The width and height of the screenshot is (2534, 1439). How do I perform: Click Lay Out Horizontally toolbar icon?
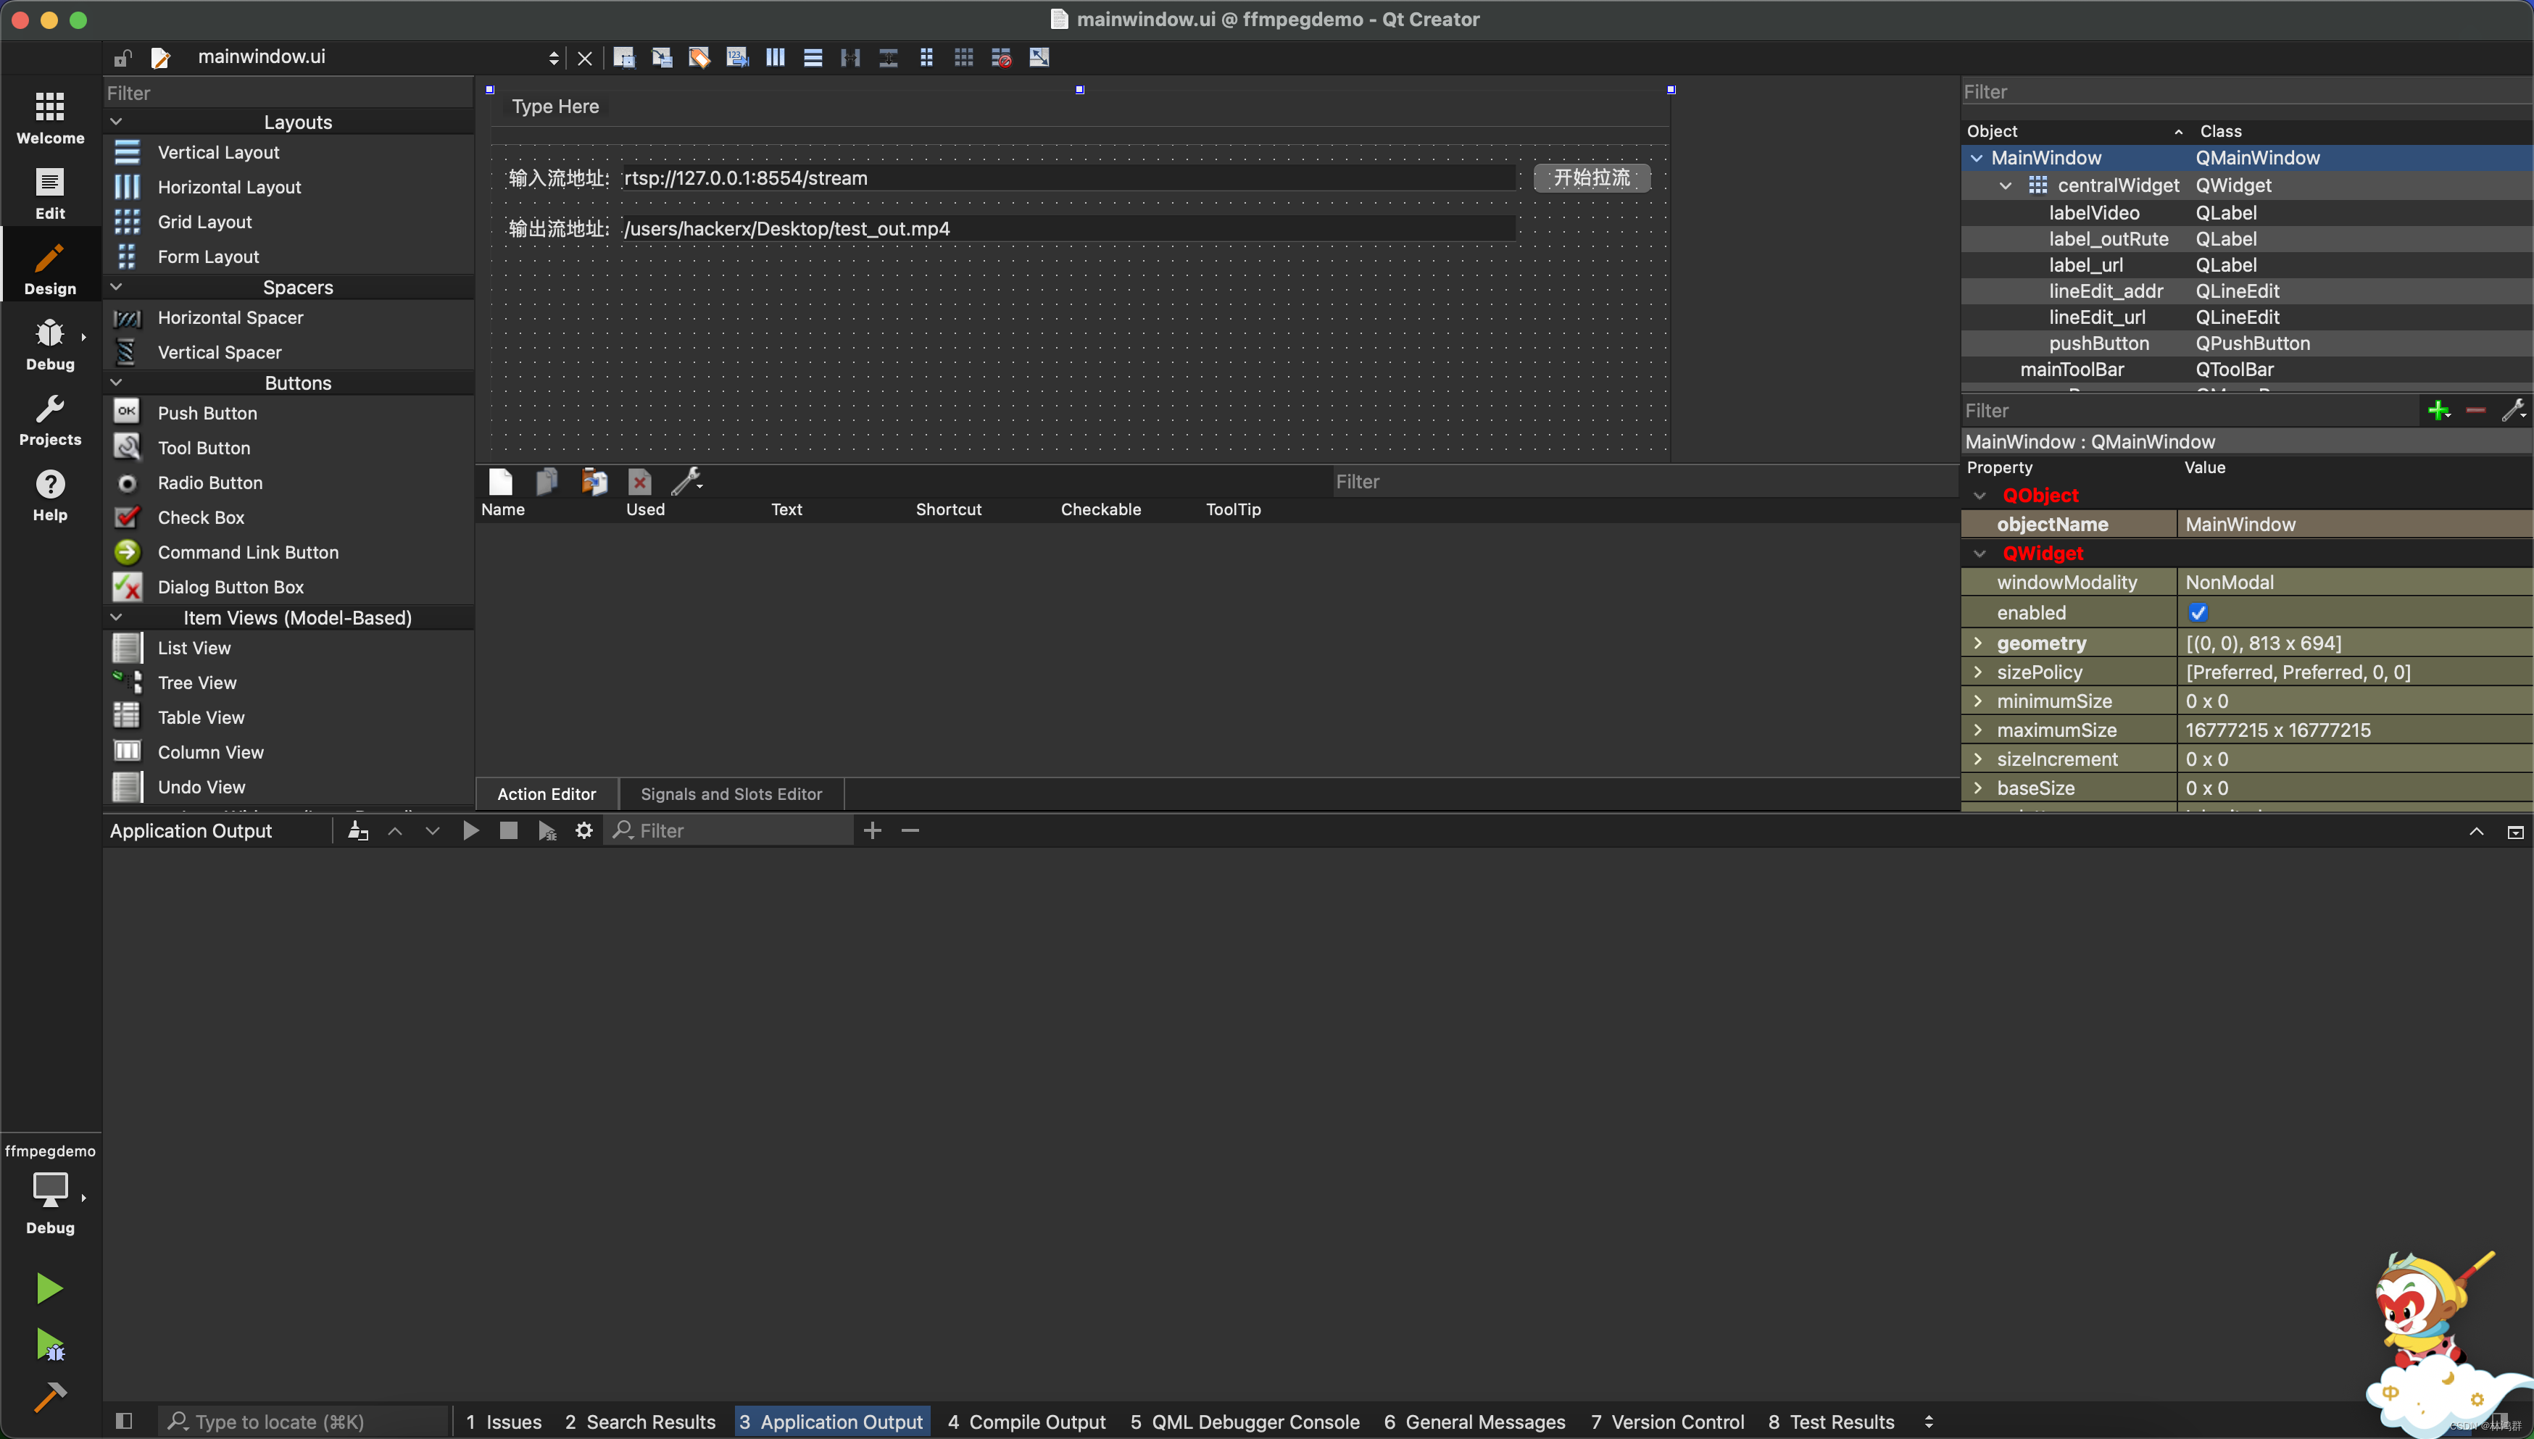[775, 57]
